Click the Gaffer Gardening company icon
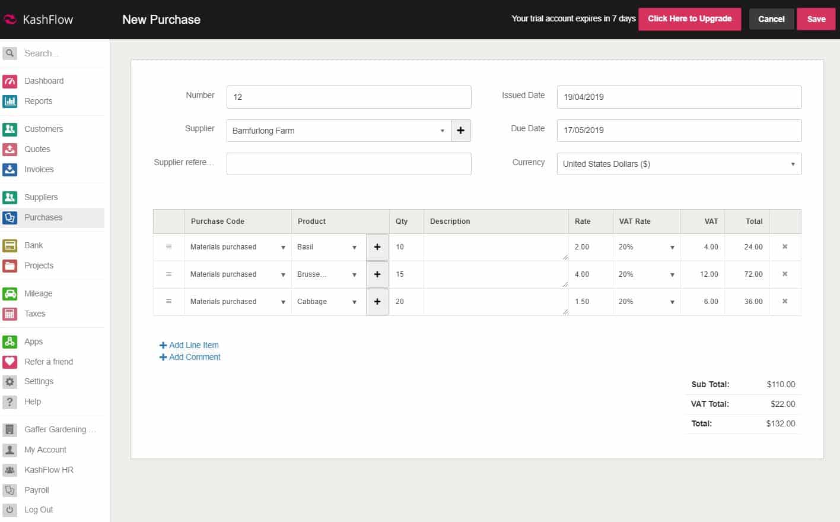This screenshot has width=840, height=522. click(9, 429)
